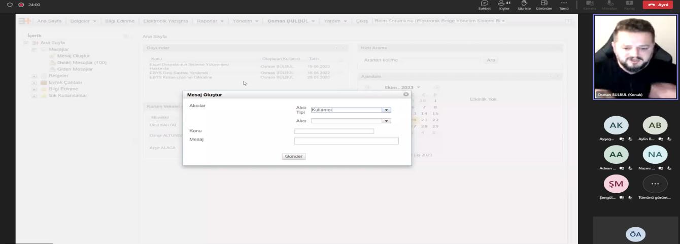Click the ŞM participant avatar

(616, 184)
